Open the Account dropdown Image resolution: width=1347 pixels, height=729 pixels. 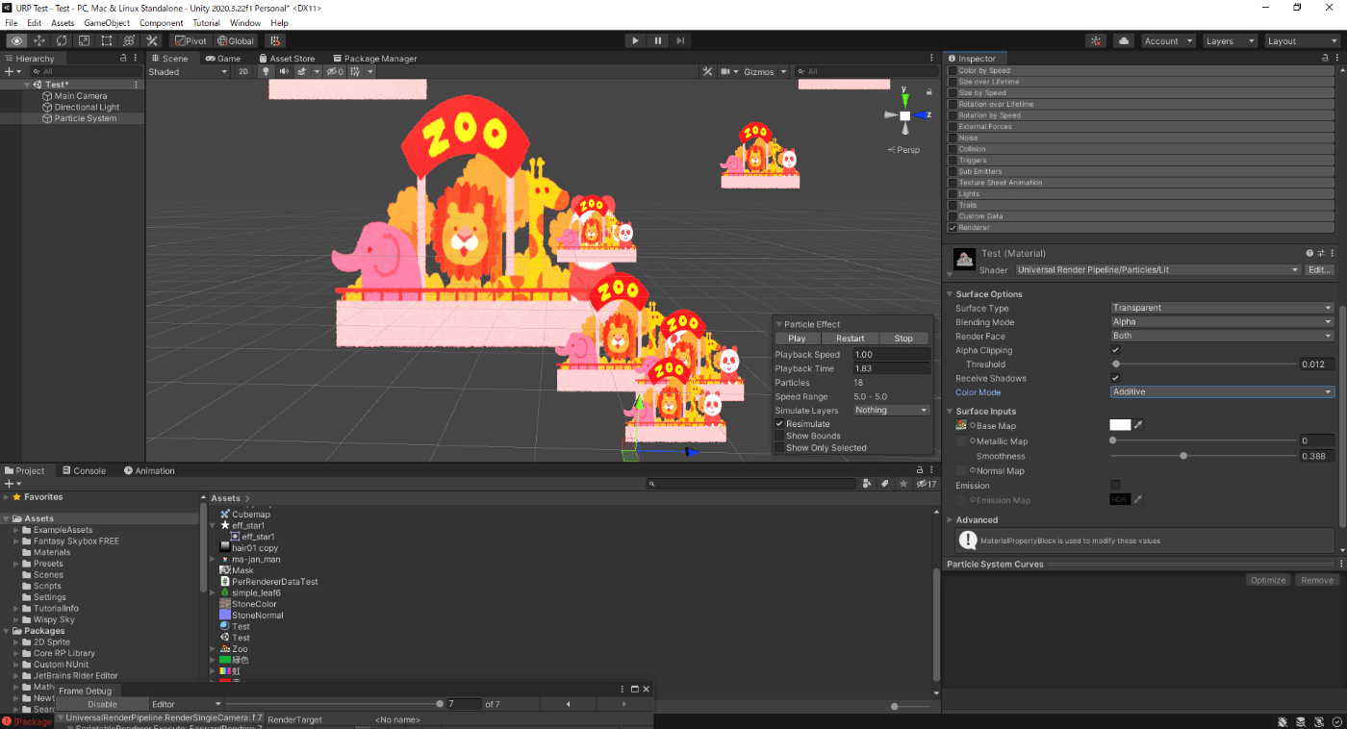[1168, 40]
